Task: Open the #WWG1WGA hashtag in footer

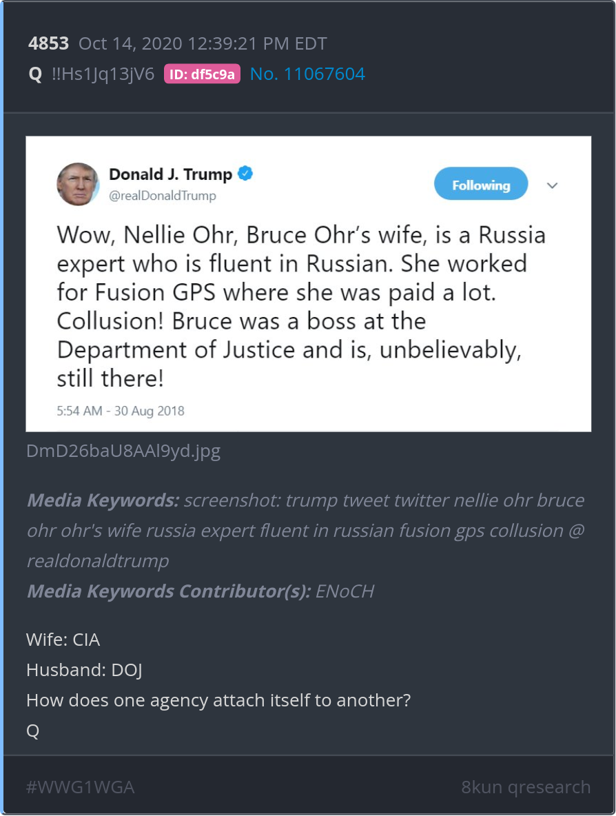Action: [80, 787]
